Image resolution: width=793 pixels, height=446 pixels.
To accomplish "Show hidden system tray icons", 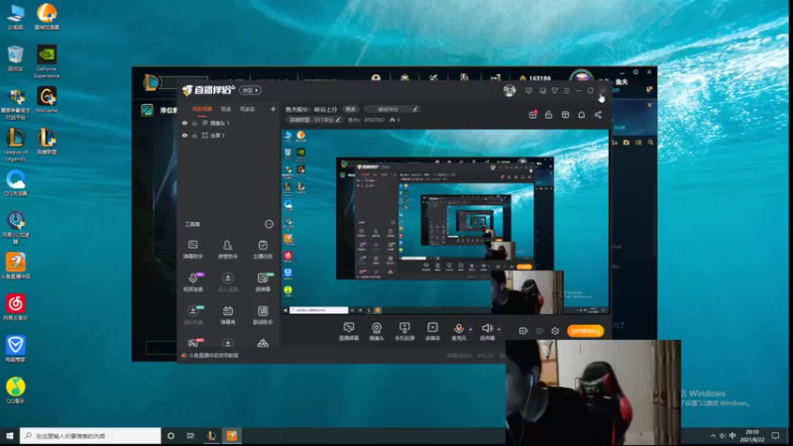I will [x=713, y=435].
